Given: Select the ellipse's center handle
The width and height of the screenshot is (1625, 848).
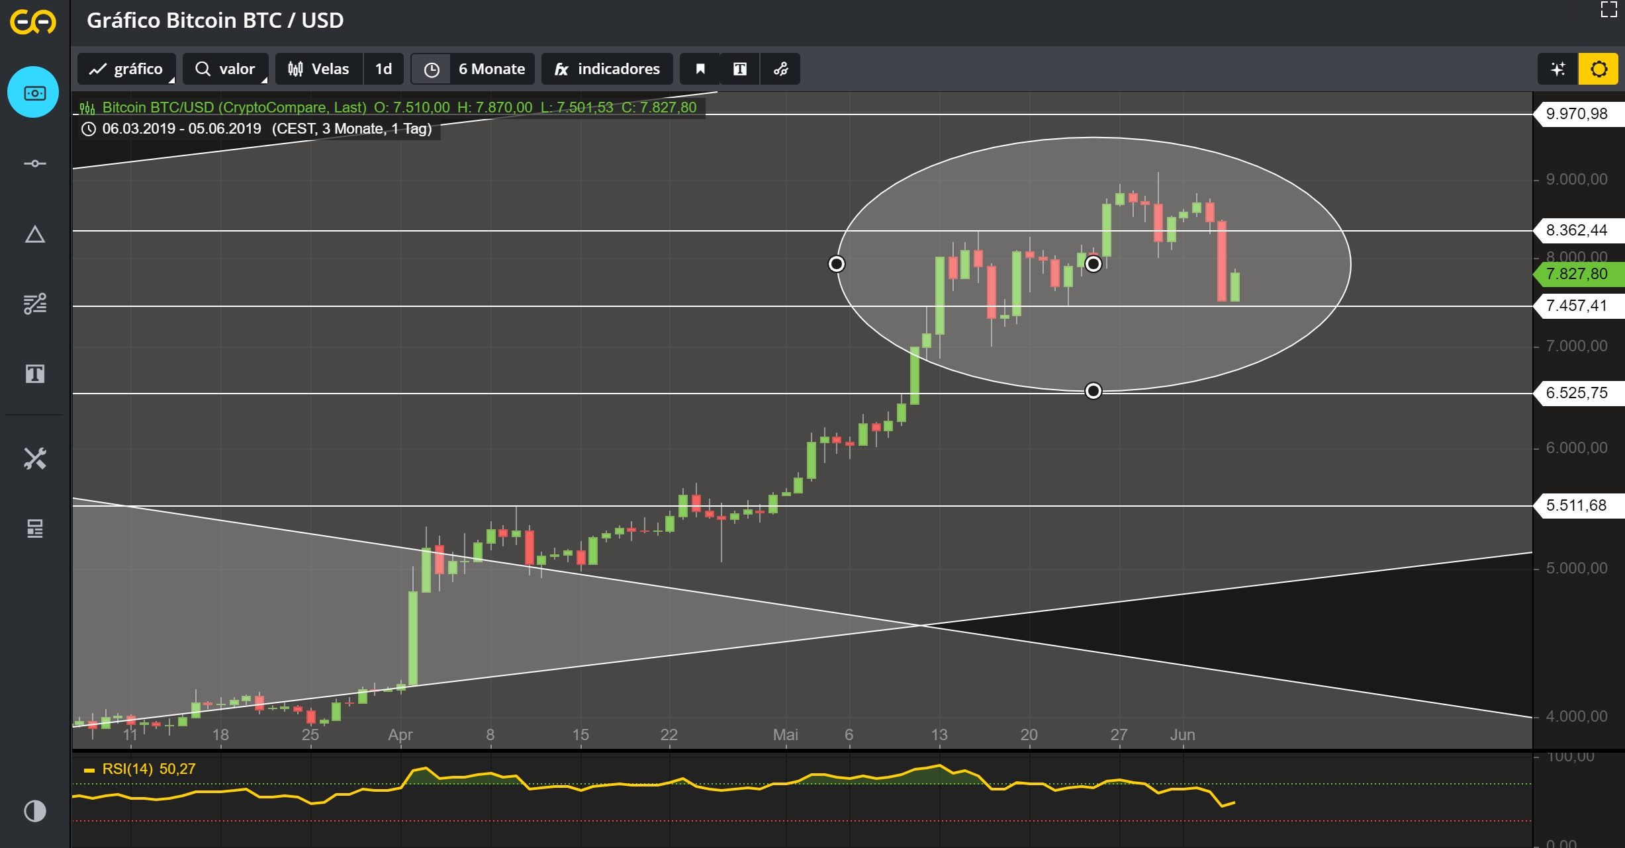Looking at the screenshot, I should [1093, 264].
